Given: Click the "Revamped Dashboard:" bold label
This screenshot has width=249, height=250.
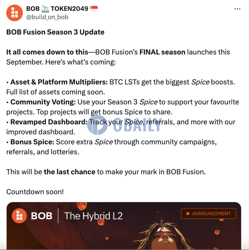Looking at the screenshot, I should point(49,122).
